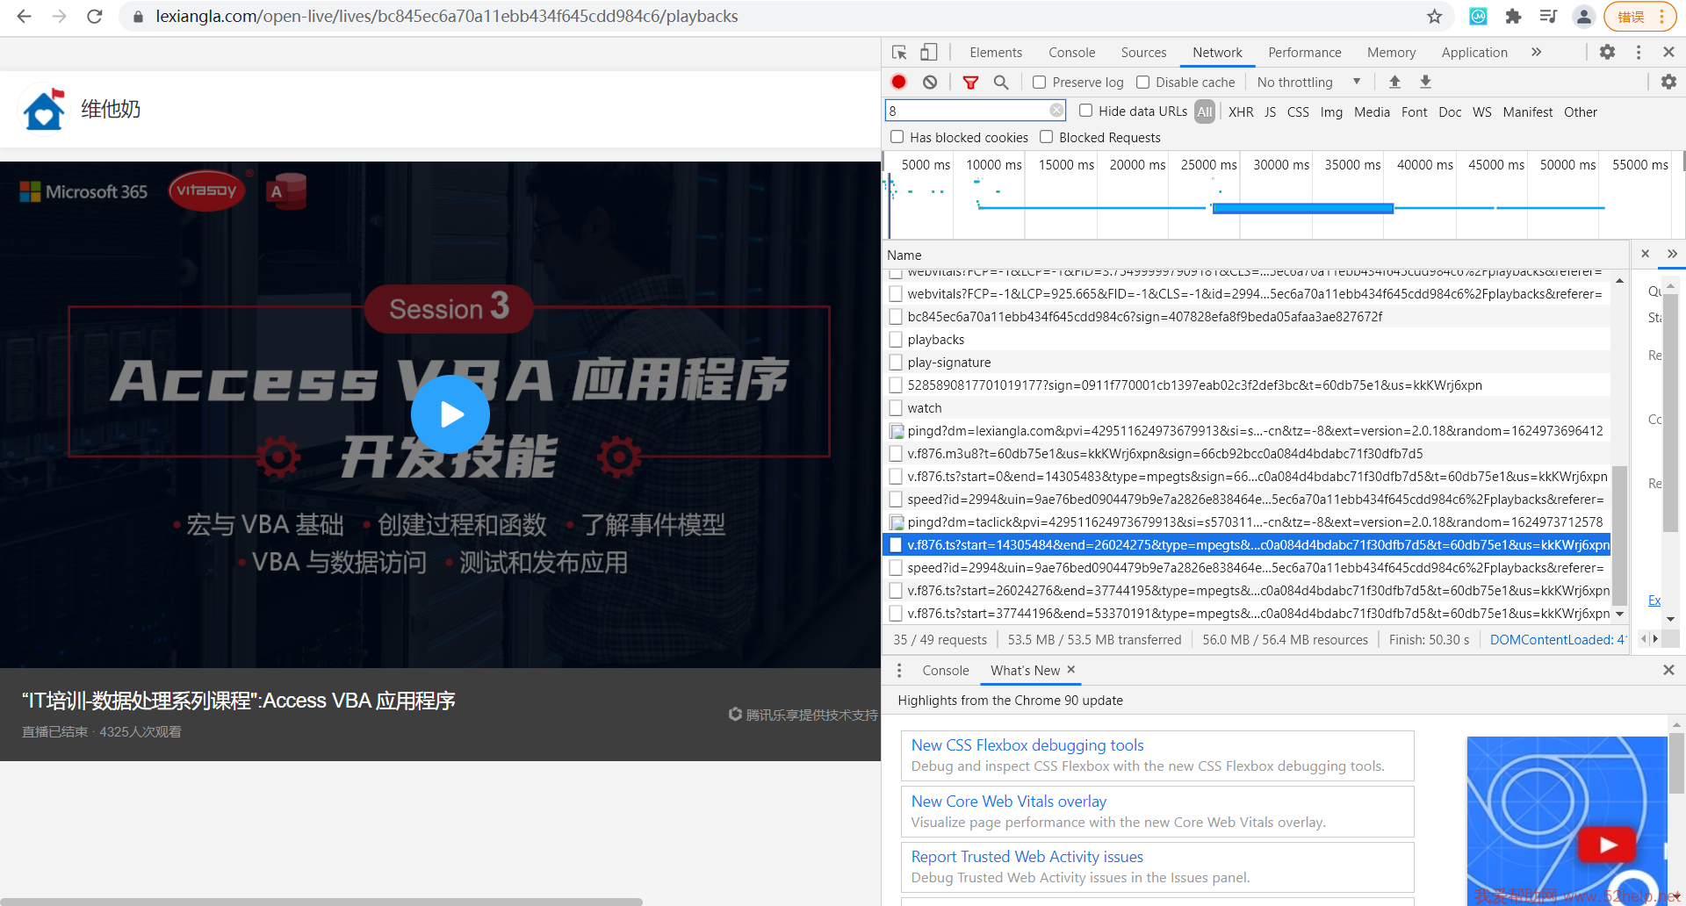Viewport: 1686px width, 906px height.
Task: Open DevTools settings gear
Action: click(x=1607, y=53)
